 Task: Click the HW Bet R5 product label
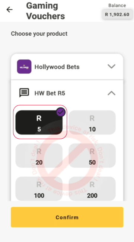[x=50, y=93]
